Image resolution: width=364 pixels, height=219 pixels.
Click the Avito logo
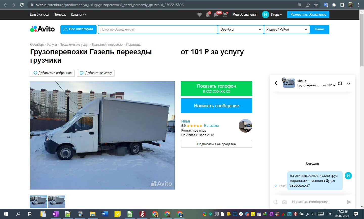(42, 29)
